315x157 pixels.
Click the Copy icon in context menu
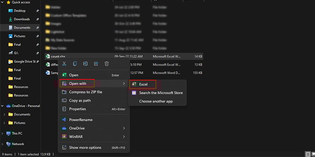75,64
